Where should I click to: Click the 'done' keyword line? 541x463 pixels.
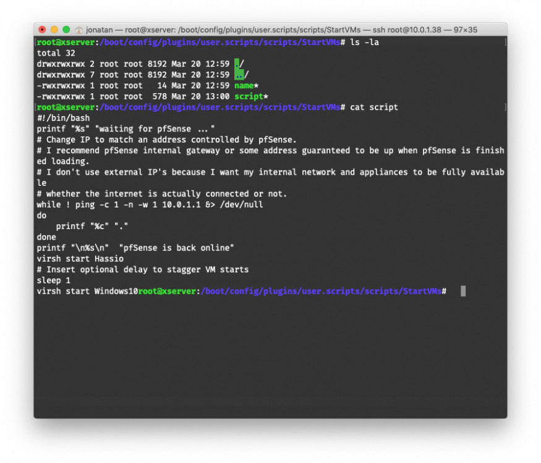pyautogui.click(x=46, y=237)
